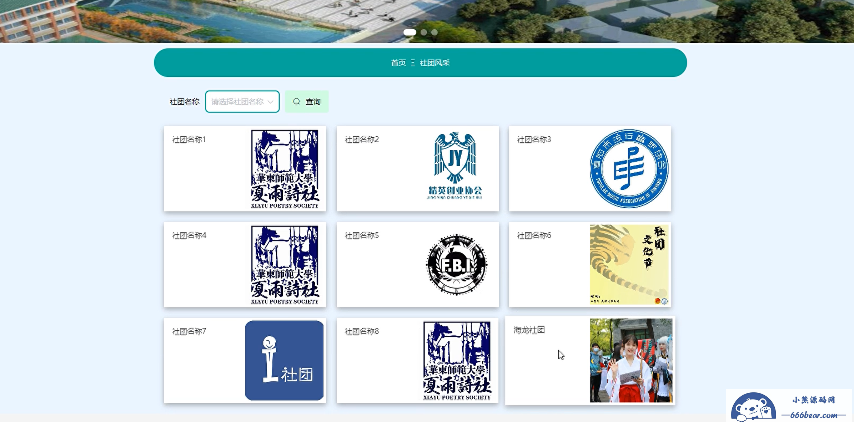Click the blue i社团 logo image
Screen dimensions: 854x422
pos(284,360)
